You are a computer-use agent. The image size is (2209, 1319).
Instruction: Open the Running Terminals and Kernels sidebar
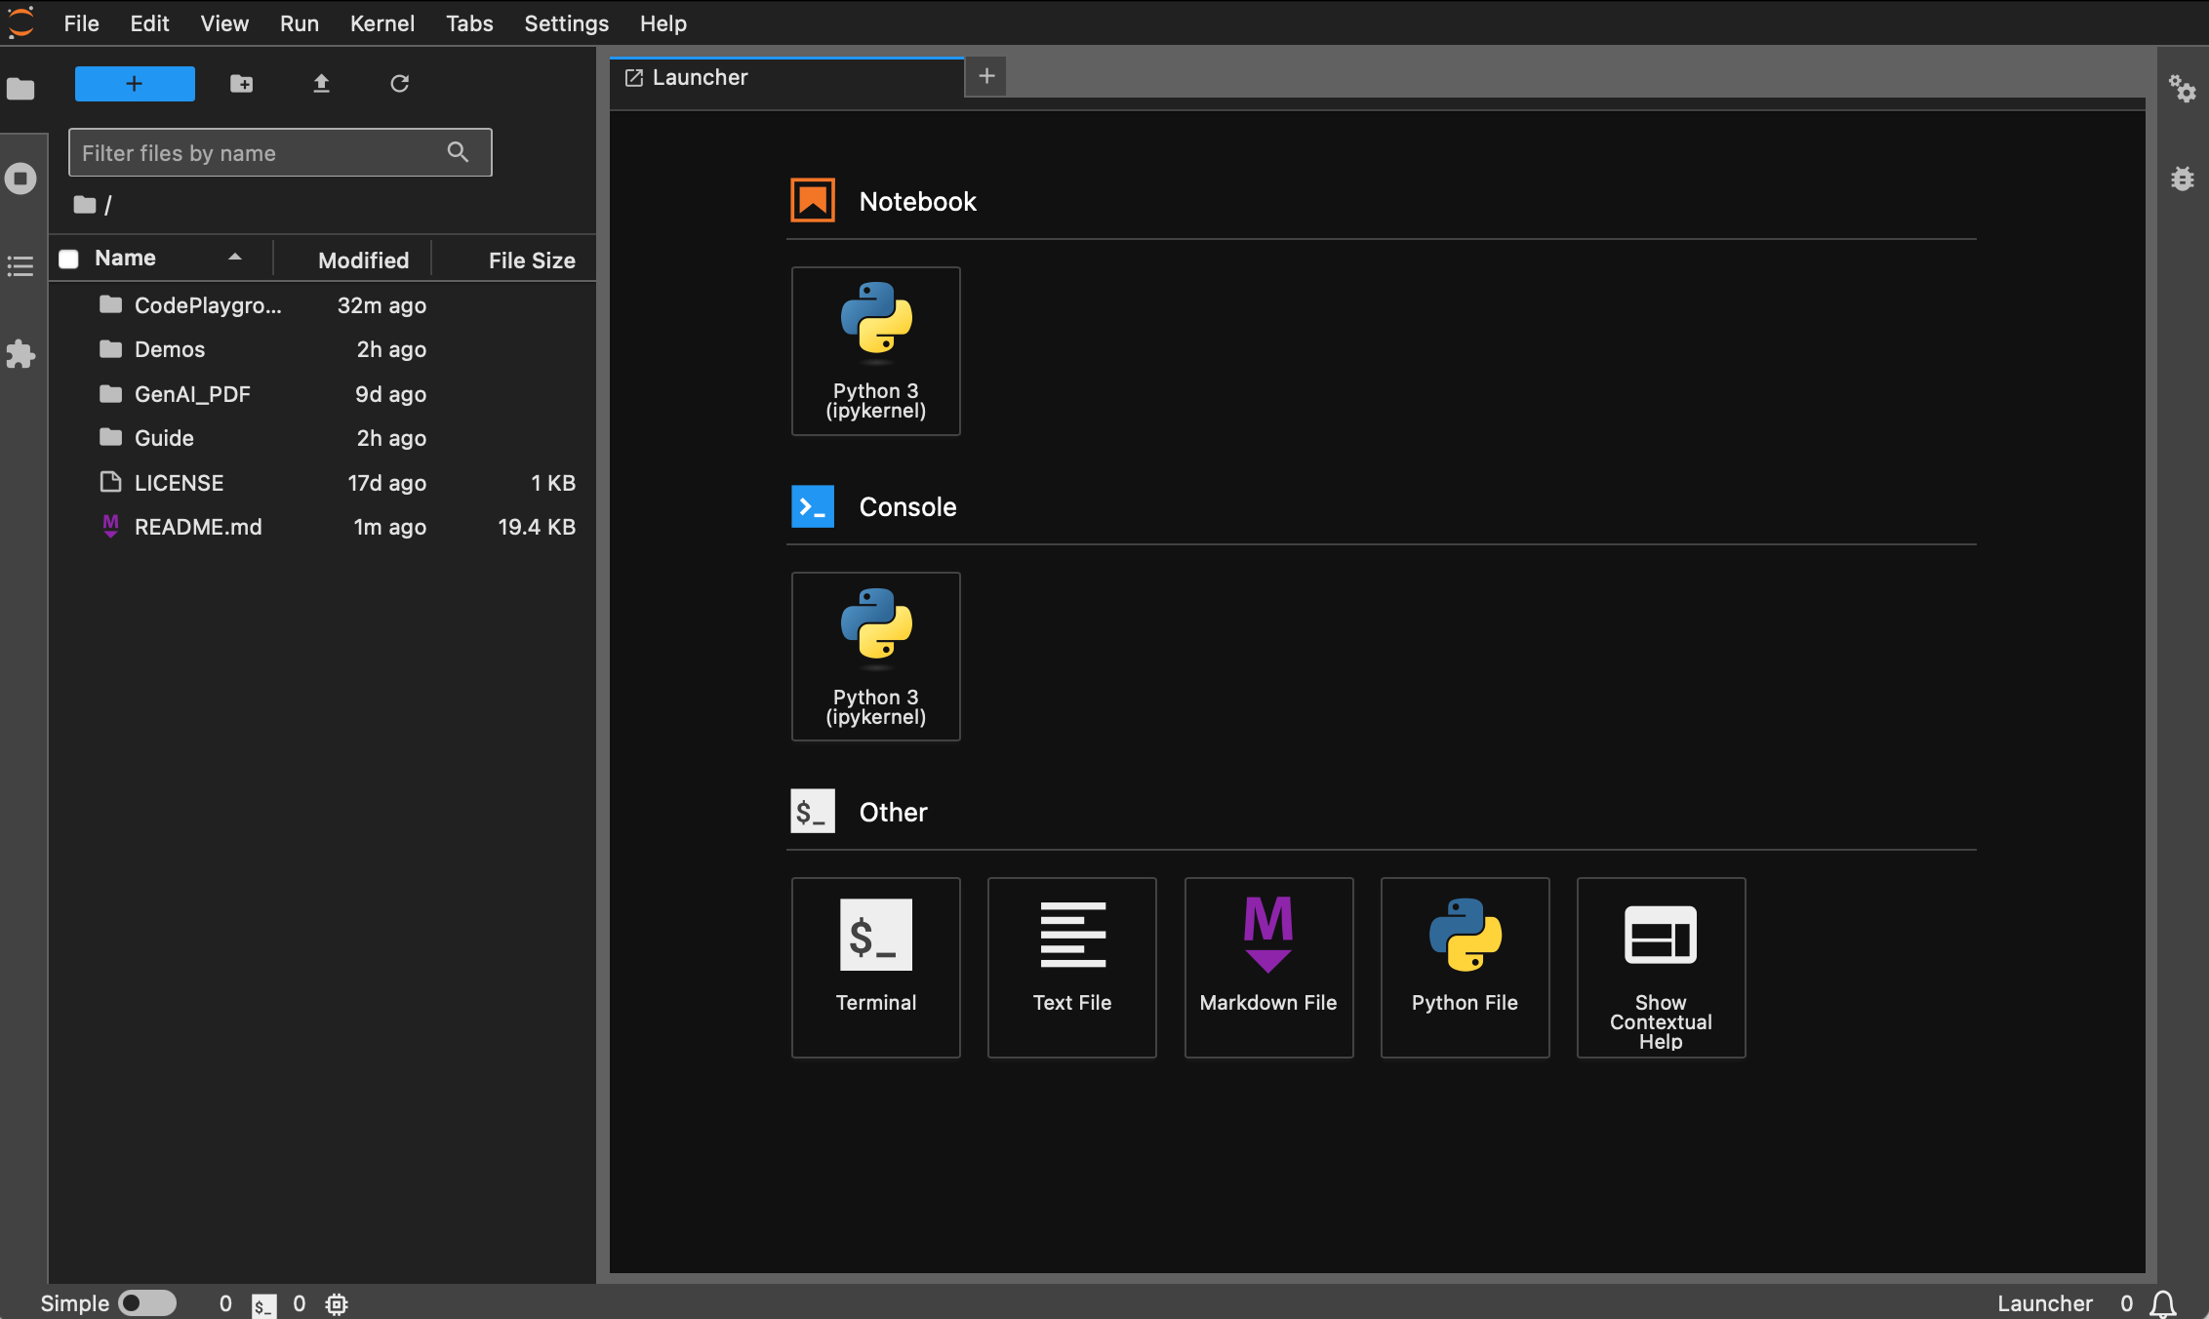tap(20, 179)
